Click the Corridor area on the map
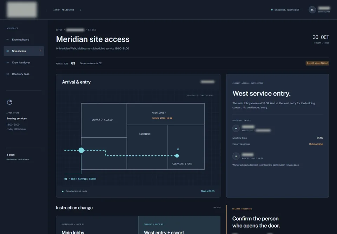This screenshot has width=337, height=234. click(147, 147)
